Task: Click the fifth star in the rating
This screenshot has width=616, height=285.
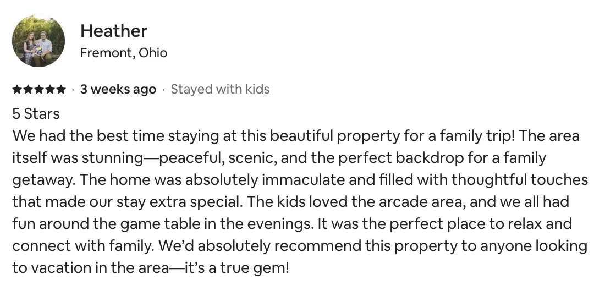Action: pos(61,90)
